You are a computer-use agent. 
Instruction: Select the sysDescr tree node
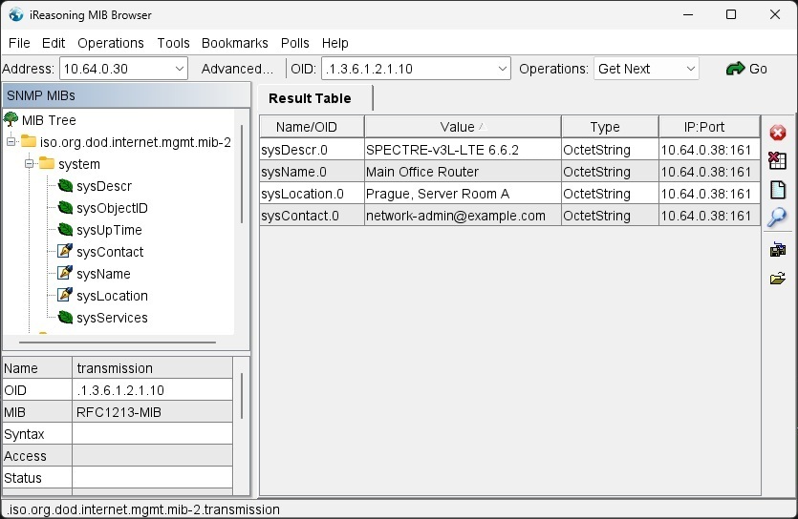coord(104,186)
